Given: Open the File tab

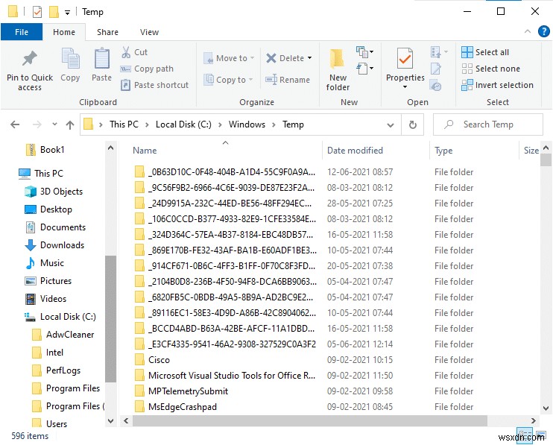Looking at the screenshot, I should [22, 32].
